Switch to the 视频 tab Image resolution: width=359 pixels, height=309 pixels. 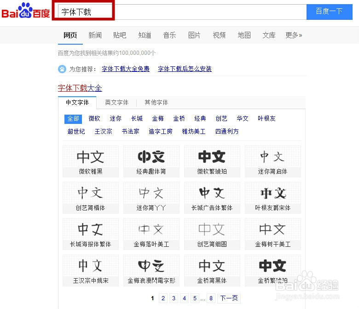click(x=219, y=35)
